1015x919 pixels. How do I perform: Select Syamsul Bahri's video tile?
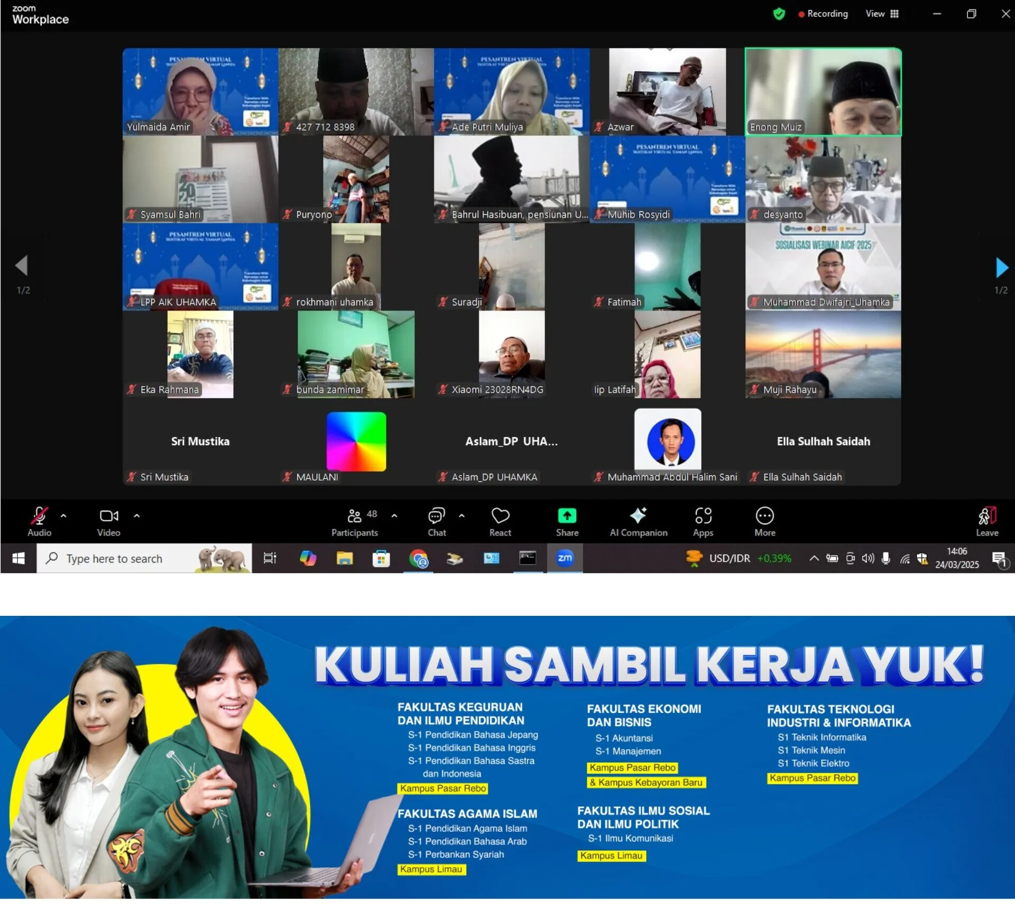[200, 179]
